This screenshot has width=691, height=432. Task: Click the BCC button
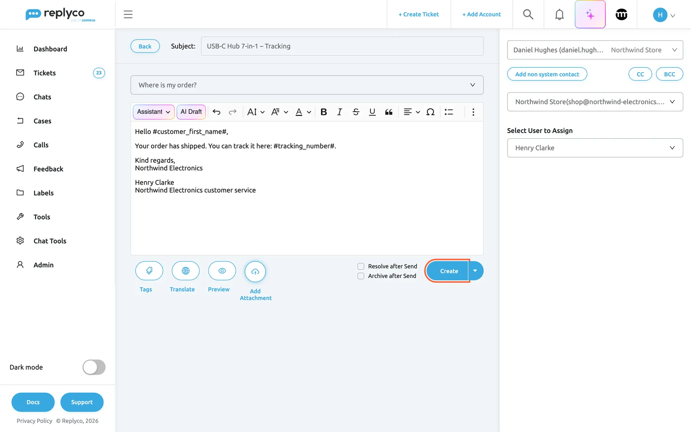click(x=670, y=74)
